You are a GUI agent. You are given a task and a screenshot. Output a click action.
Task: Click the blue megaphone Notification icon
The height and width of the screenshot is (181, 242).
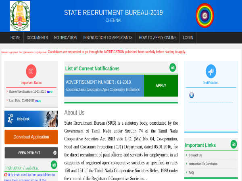pos(211,71)
